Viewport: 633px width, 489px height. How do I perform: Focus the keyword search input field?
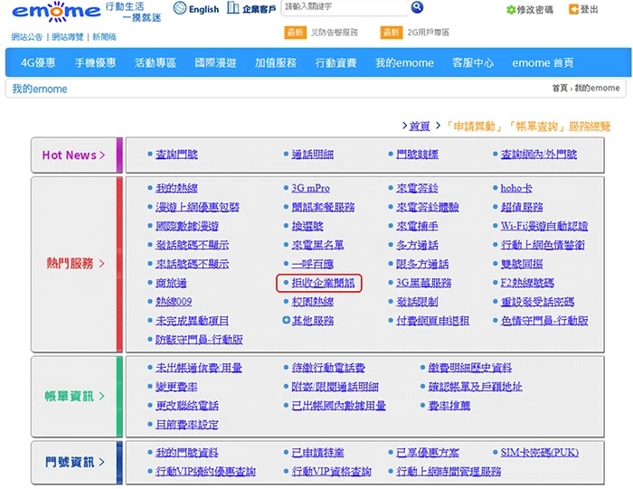coord(345,7)
